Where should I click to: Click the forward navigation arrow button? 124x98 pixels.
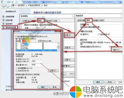(8, 5)
